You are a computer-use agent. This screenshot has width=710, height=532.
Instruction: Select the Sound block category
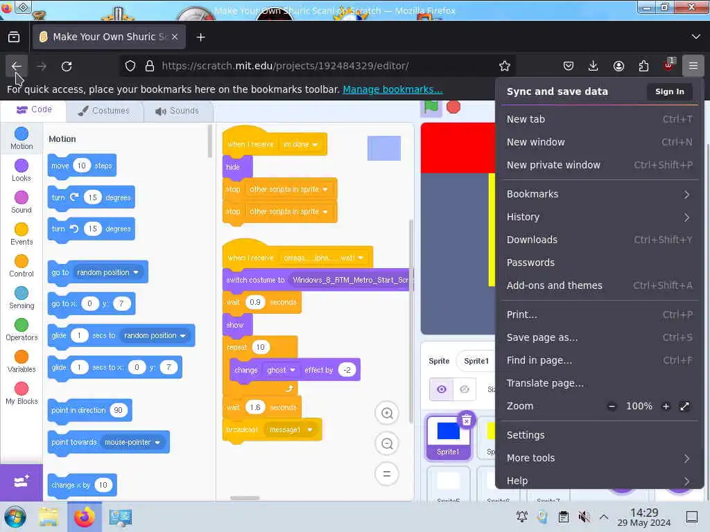[21, 202]
